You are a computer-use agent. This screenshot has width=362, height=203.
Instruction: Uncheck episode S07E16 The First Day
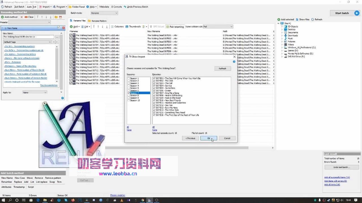click(154, 115)
